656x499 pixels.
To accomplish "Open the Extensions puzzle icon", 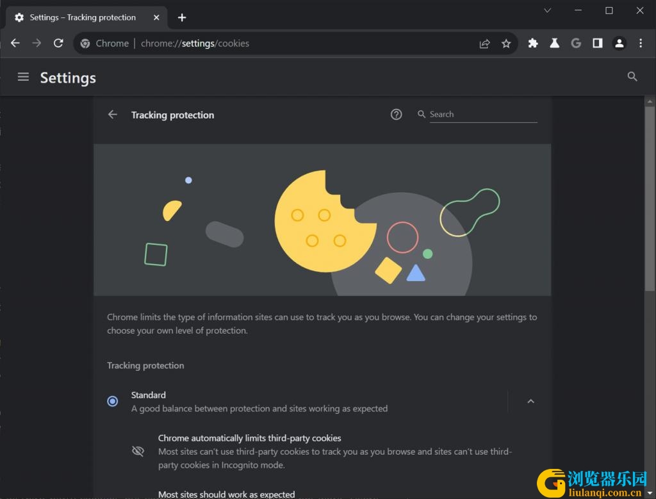I will tap(533, 43).
